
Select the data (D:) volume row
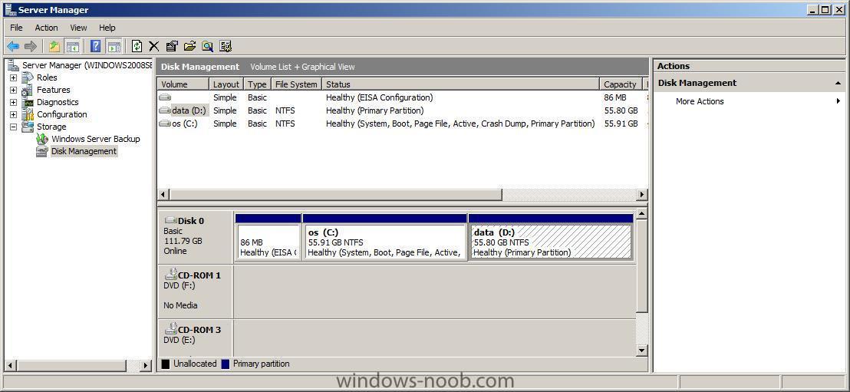click(x=402, y=110)
